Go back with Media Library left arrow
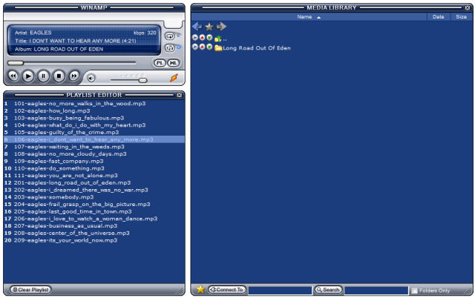Screen dimensions: 475x298 point(197,27)
